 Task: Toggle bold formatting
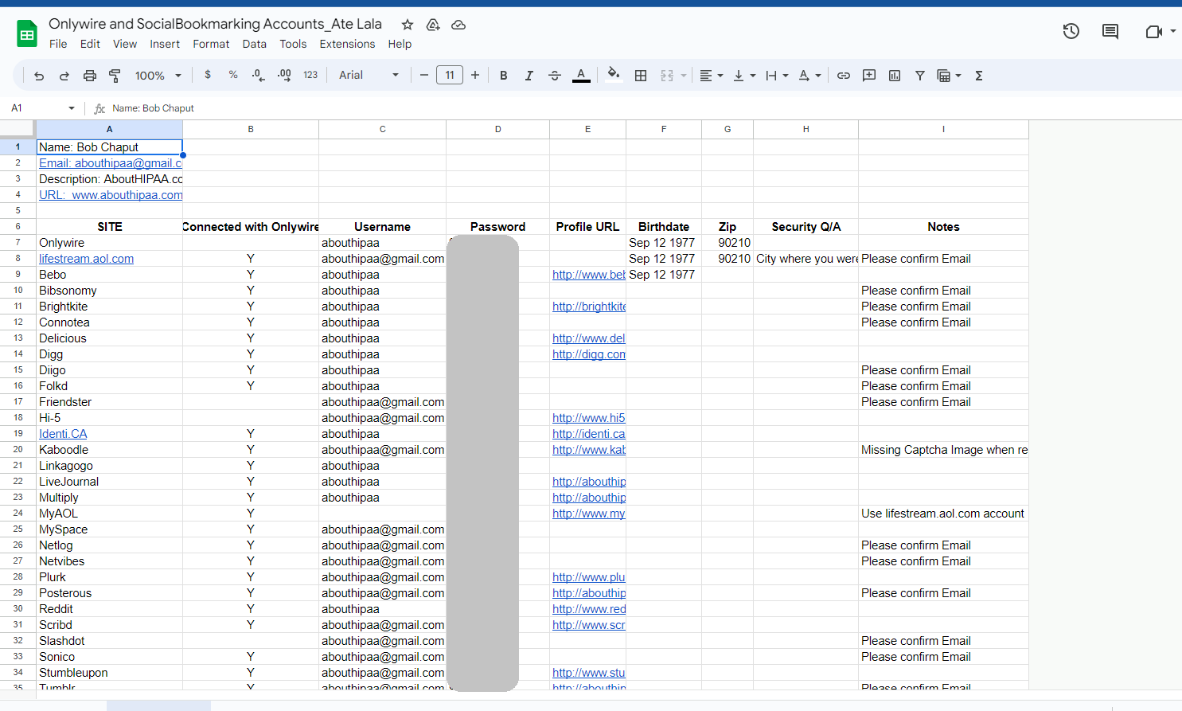pos(503,76)
